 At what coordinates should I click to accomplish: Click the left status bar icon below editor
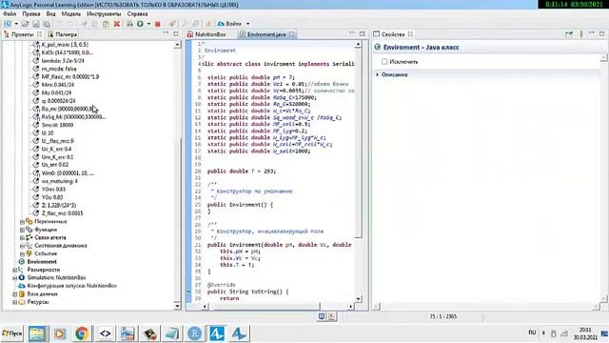322,316
